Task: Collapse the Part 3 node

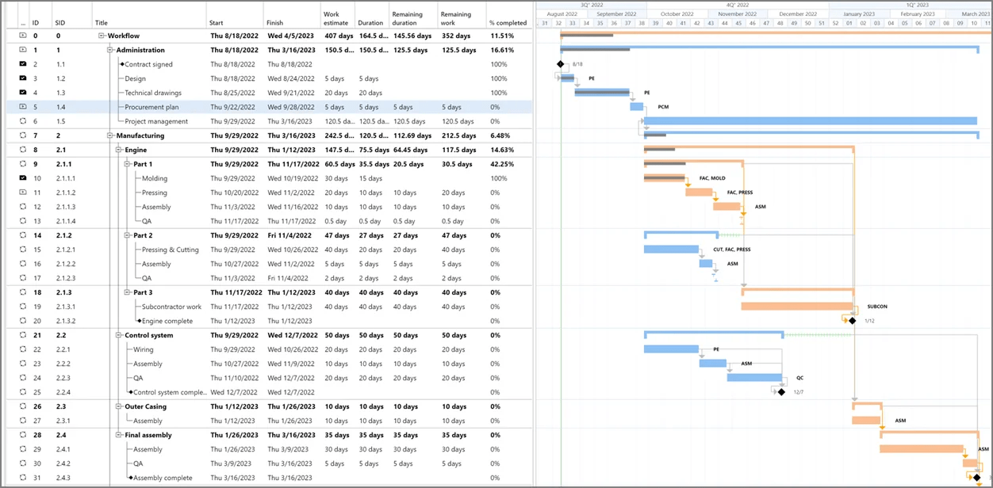Action: [x=128, y=292]
